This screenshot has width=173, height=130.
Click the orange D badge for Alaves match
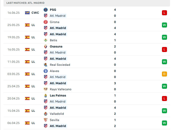164,74
